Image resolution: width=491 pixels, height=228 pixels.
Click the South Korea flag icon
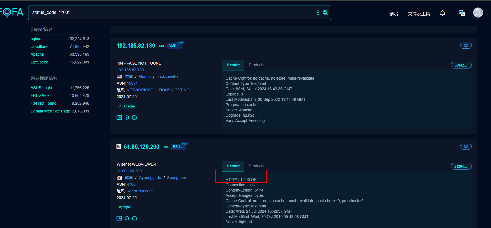(119, 178)
